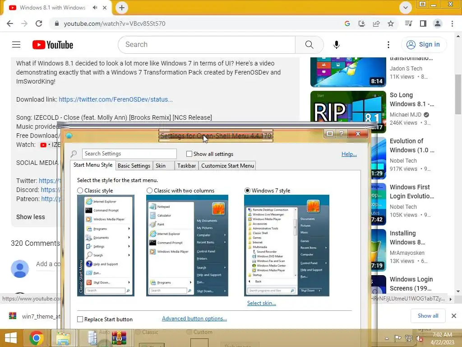462x347 pixels.
Task: Click Classic with two columns preview image
Action: [x=187, y=245]
